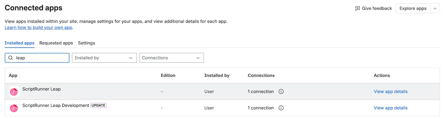Sort by the App column header

14,75
